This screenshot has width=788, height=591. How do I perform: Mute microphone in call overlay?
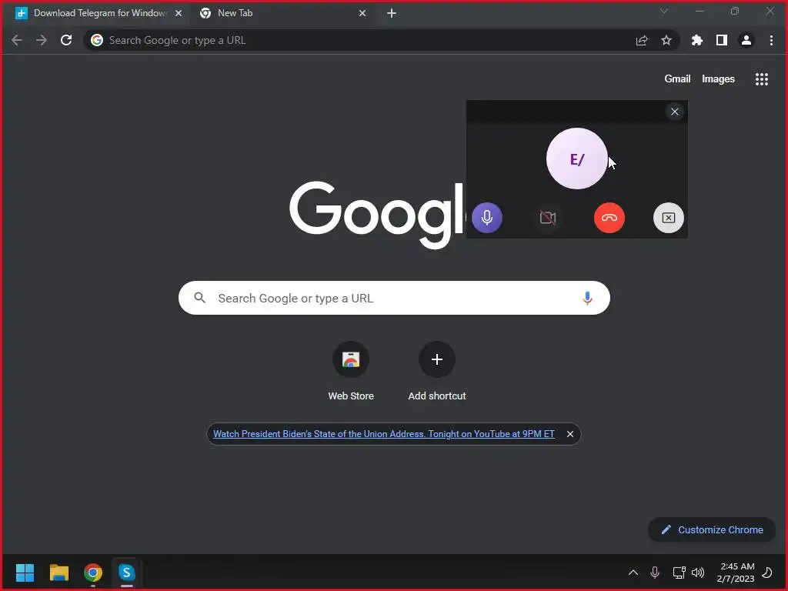486,218
